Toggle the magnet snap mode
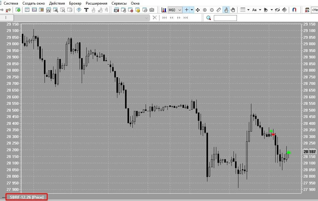318x201 pixels. pos(294,10)
